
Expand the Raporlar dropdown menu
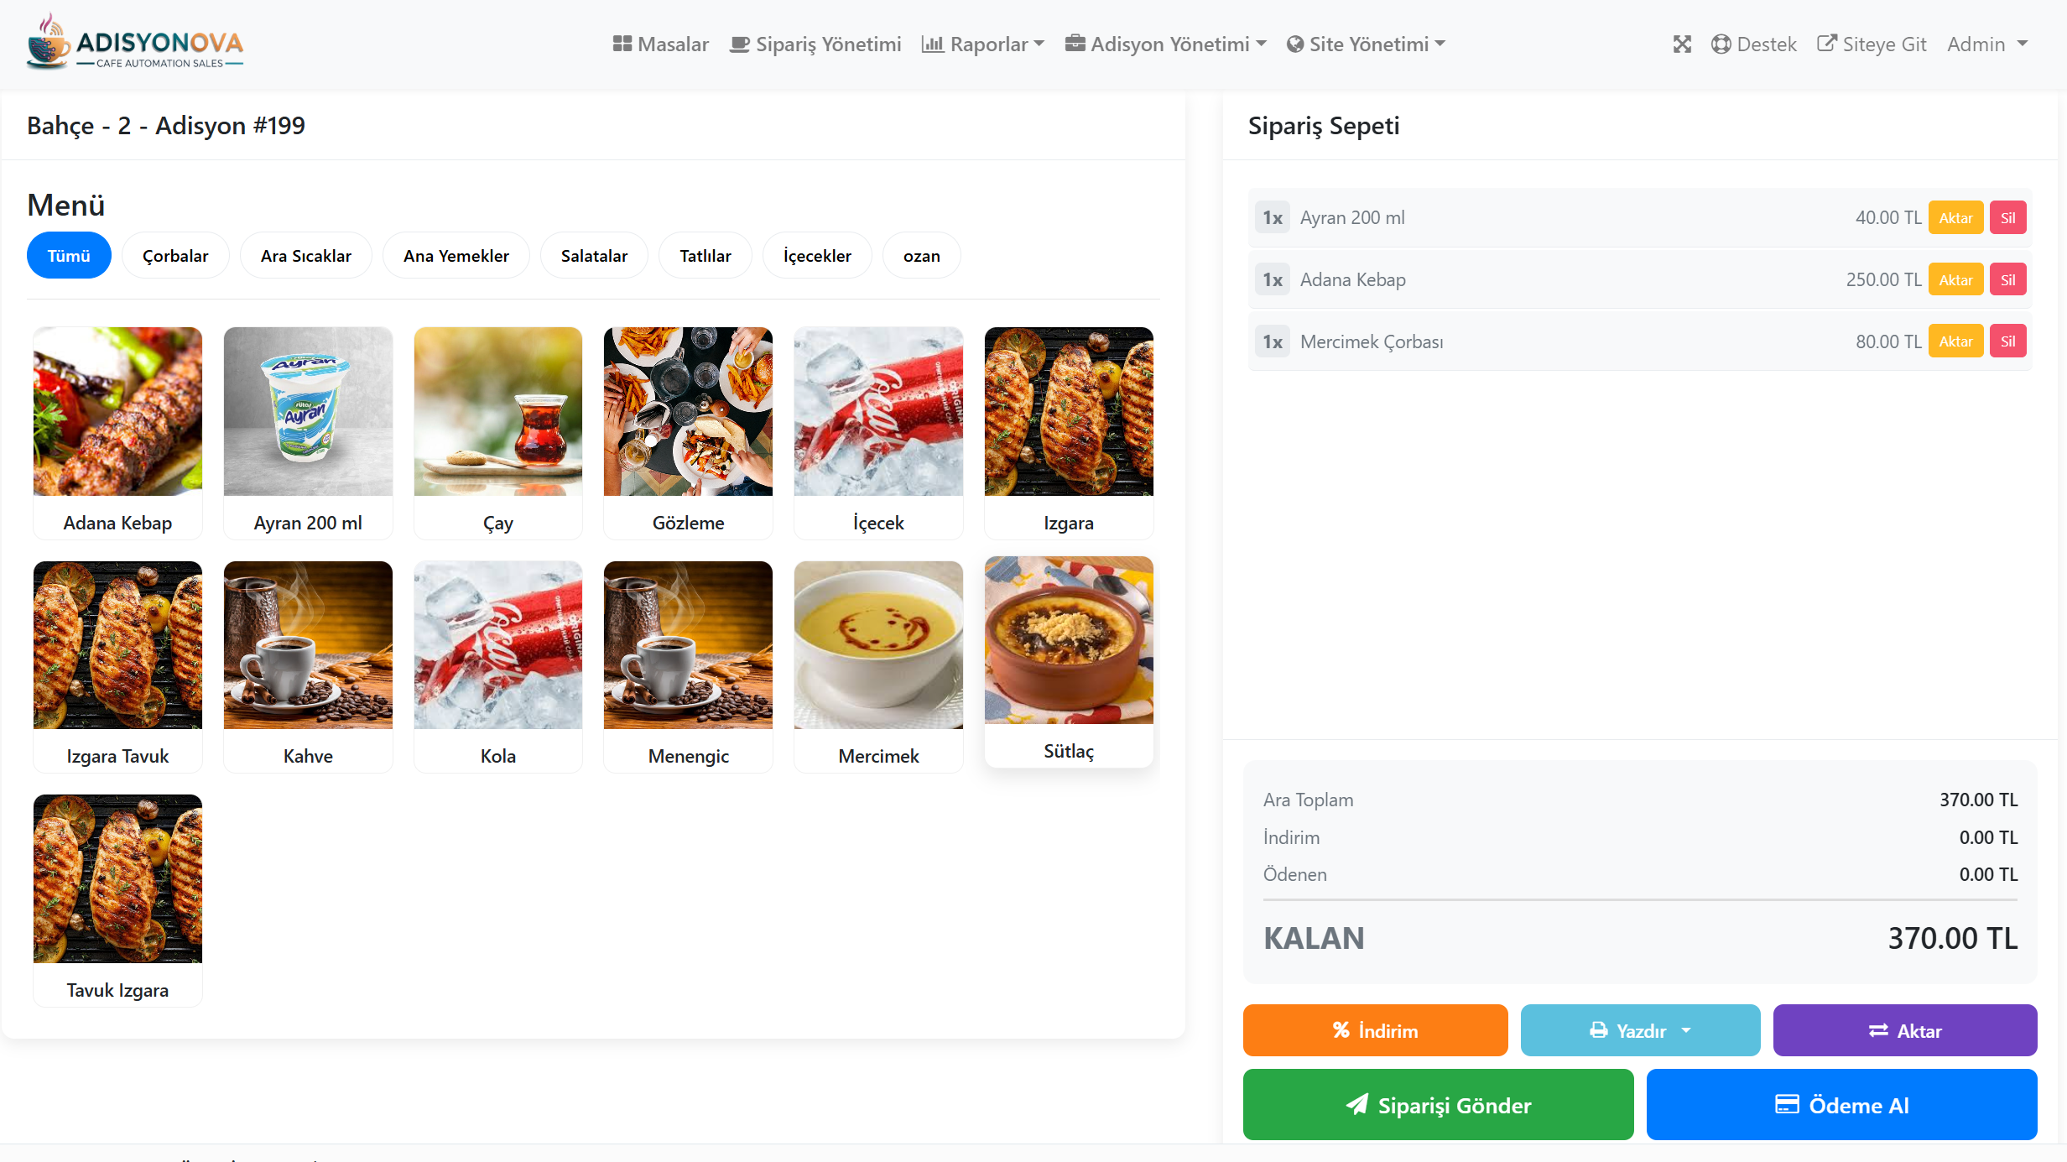click(983, 44)
